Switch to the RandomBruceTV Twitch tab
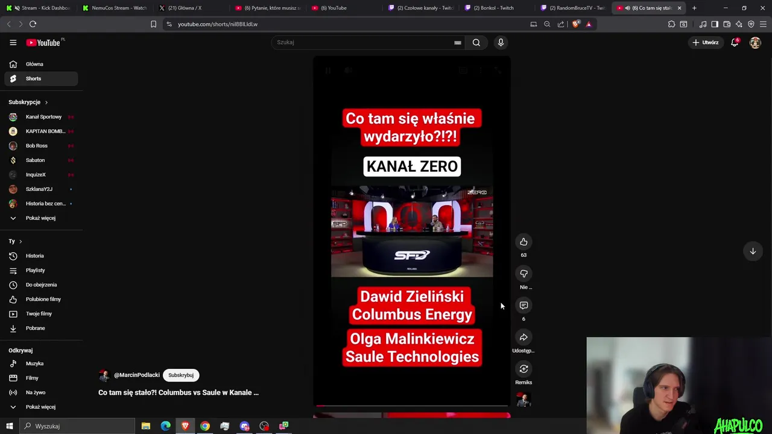The height and width of the screenshot is (434, 772). [x=573, y=8]
